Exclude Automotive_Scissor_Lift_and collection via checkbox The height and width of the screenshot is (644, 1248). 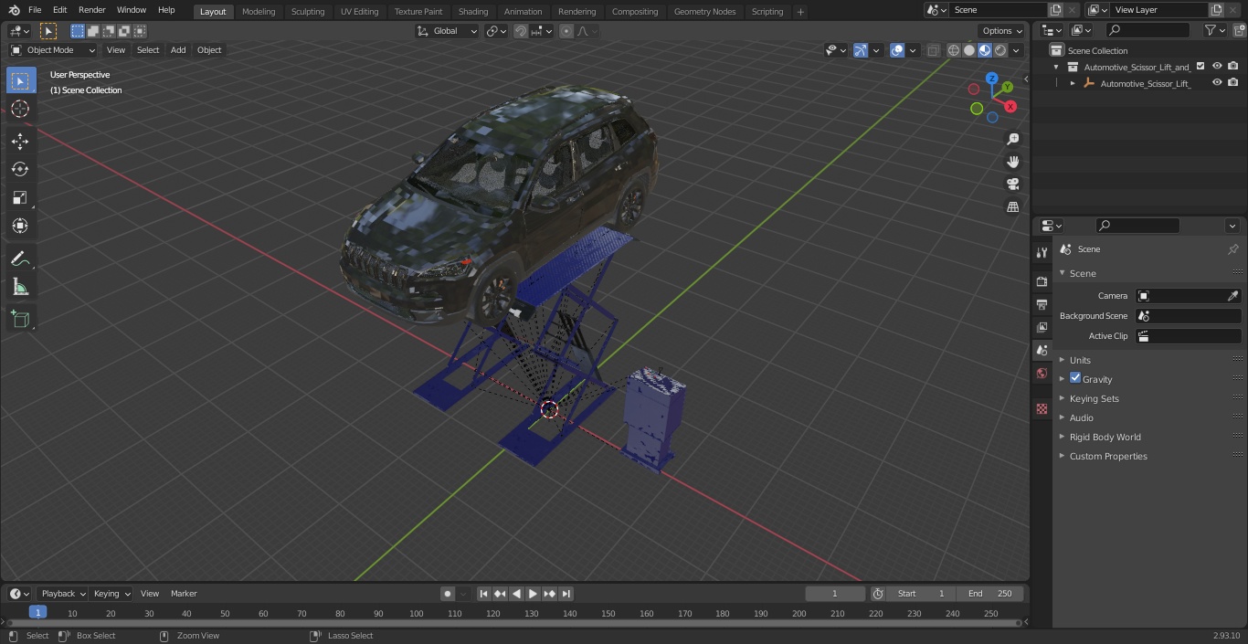[x=1200, y=66]
